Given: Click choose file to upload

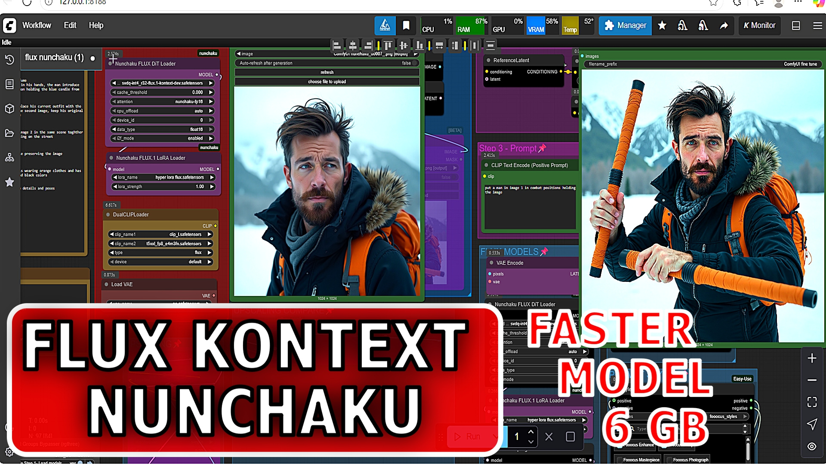Looking at the screenshot, I should (327, 82).
